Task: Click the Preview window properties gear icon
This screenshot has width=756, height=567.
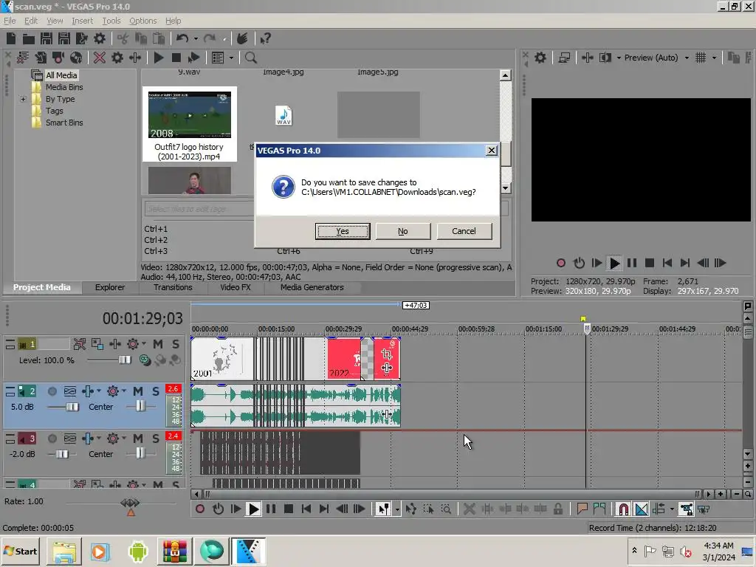Action: 540,58
